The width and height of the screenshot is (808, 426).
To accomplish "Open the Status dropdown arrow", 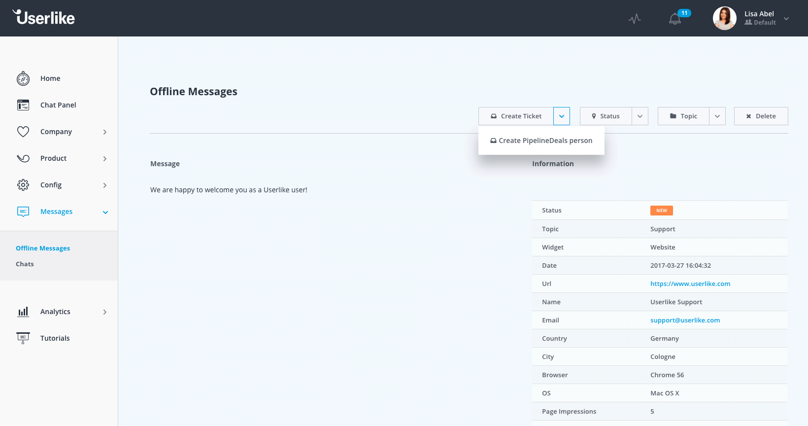I will pos(640,116).
